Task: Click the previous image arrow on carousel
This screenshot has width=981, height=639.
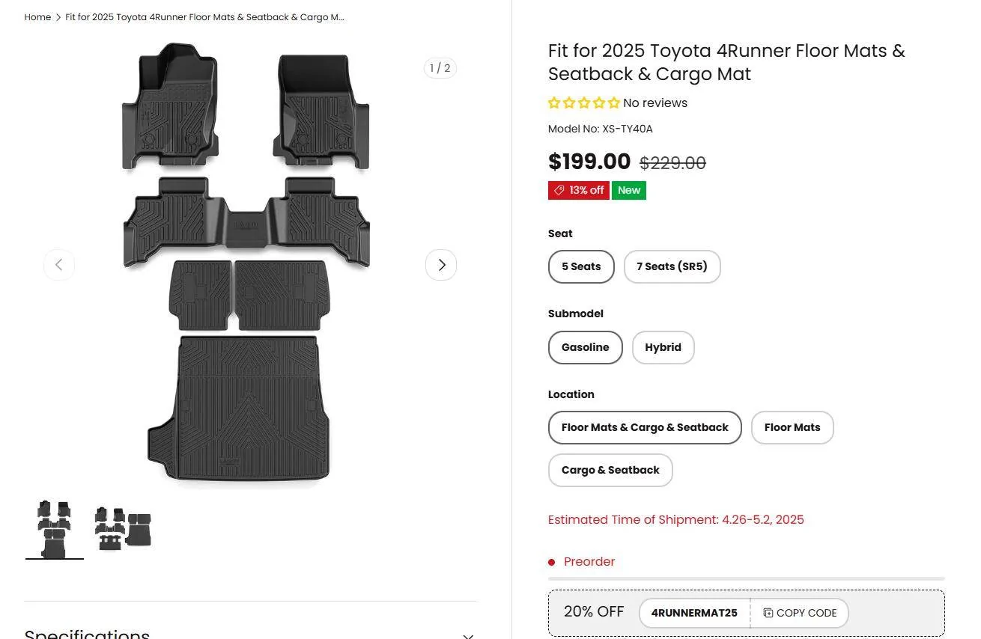Action: click(x=59, y=264)
